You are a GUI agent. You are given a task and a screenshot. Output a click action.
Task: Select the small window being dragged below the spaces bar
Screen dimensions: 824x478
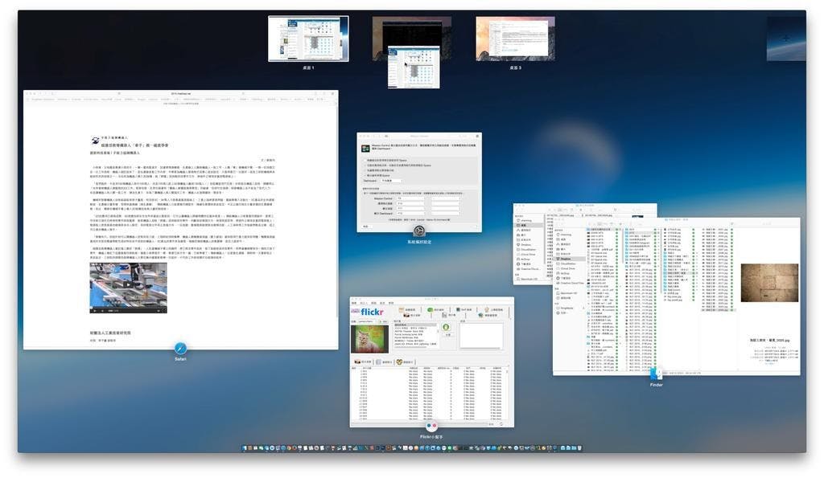414,67
